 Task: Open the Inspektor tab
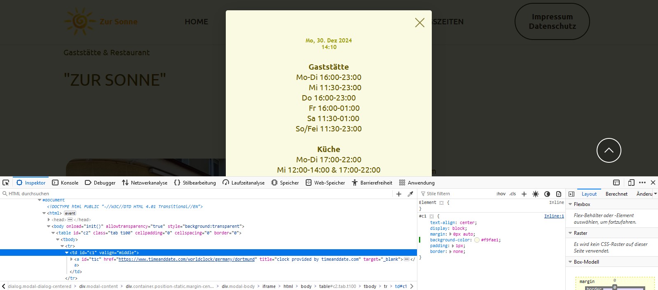coord(31,182)
